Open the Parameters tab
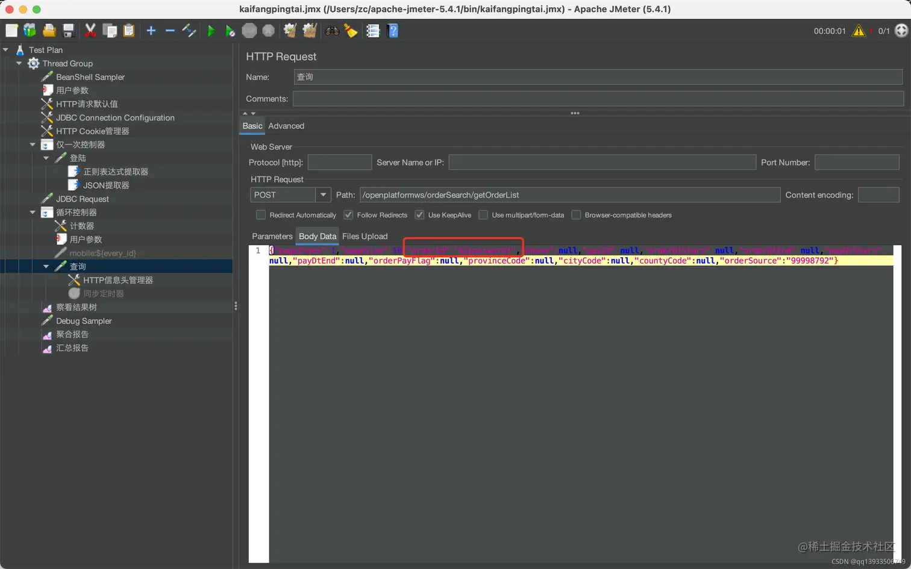The image size is (911, 569). [272, 237]
